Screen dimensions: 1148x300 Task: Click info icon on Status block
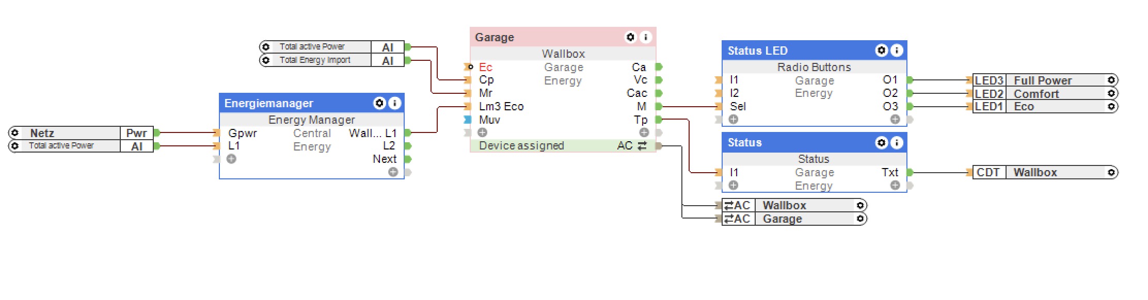(897, 142)
